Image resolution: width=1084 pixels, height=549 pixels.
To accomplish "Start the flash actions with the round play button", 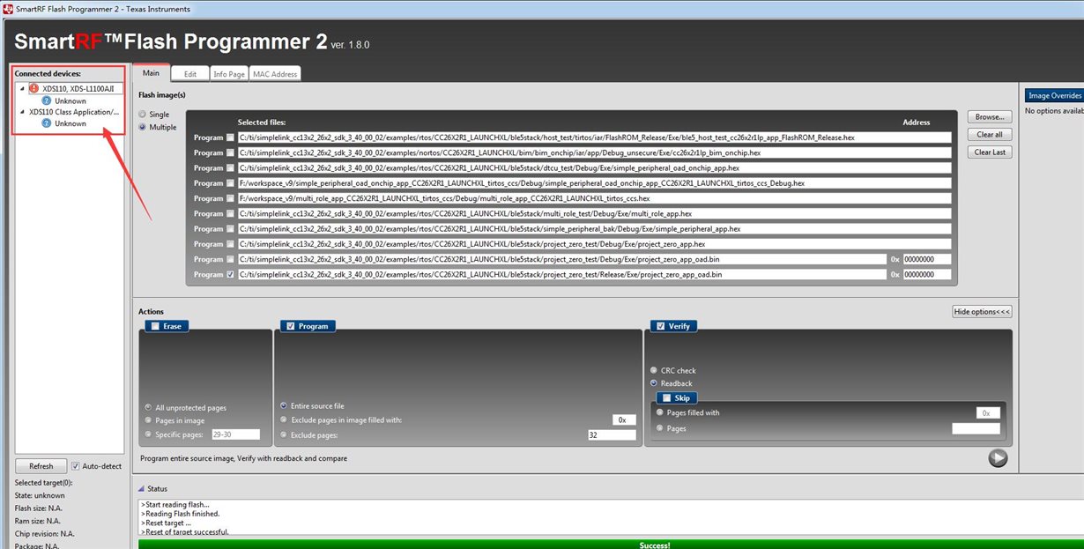I will point(998,457).
